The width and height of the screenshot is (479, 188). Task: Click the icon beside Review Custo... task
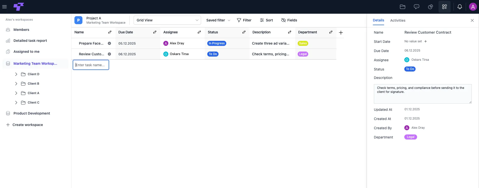click(x=109, y=54)
